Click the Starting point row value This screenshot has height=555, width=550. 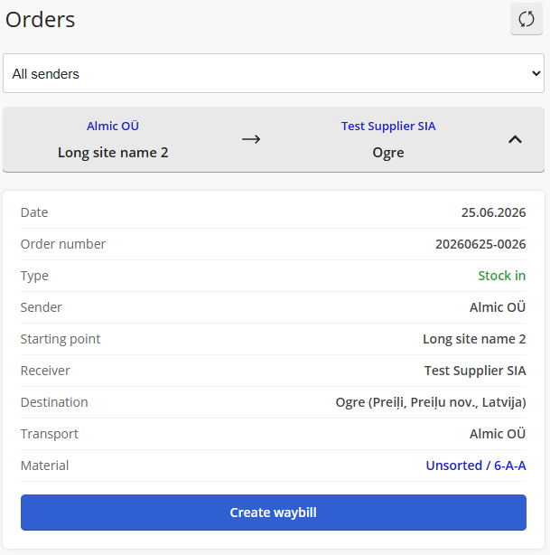[x=474, y=339]
